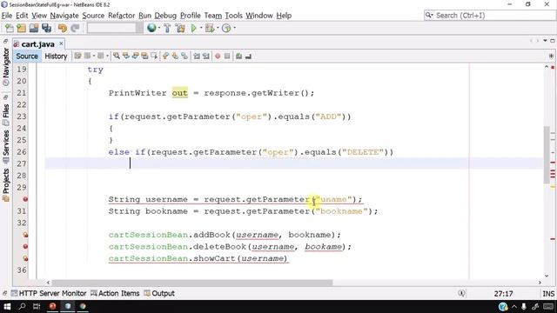Open Chrome from the taskbar

click(x=83, y=306)
